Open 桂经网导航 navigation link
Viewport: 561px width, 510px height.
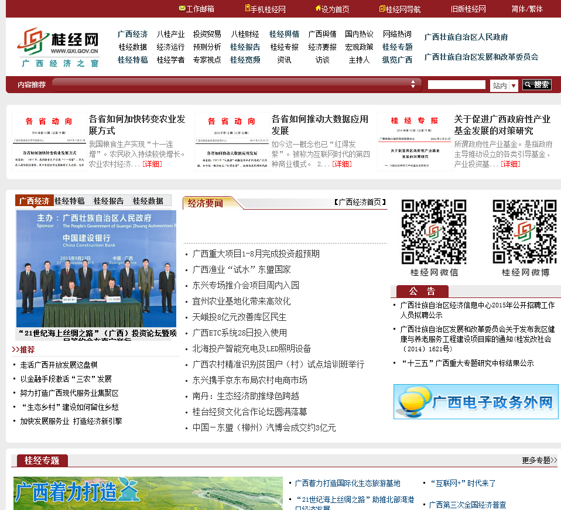399,9
